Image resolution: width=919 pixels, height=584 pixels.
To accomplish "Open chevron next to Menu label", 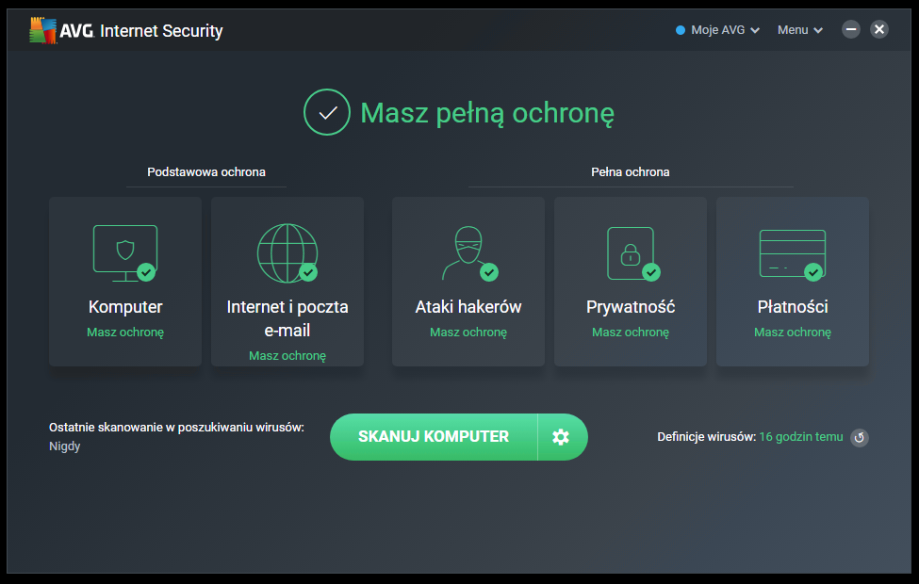I will [818, 29].
